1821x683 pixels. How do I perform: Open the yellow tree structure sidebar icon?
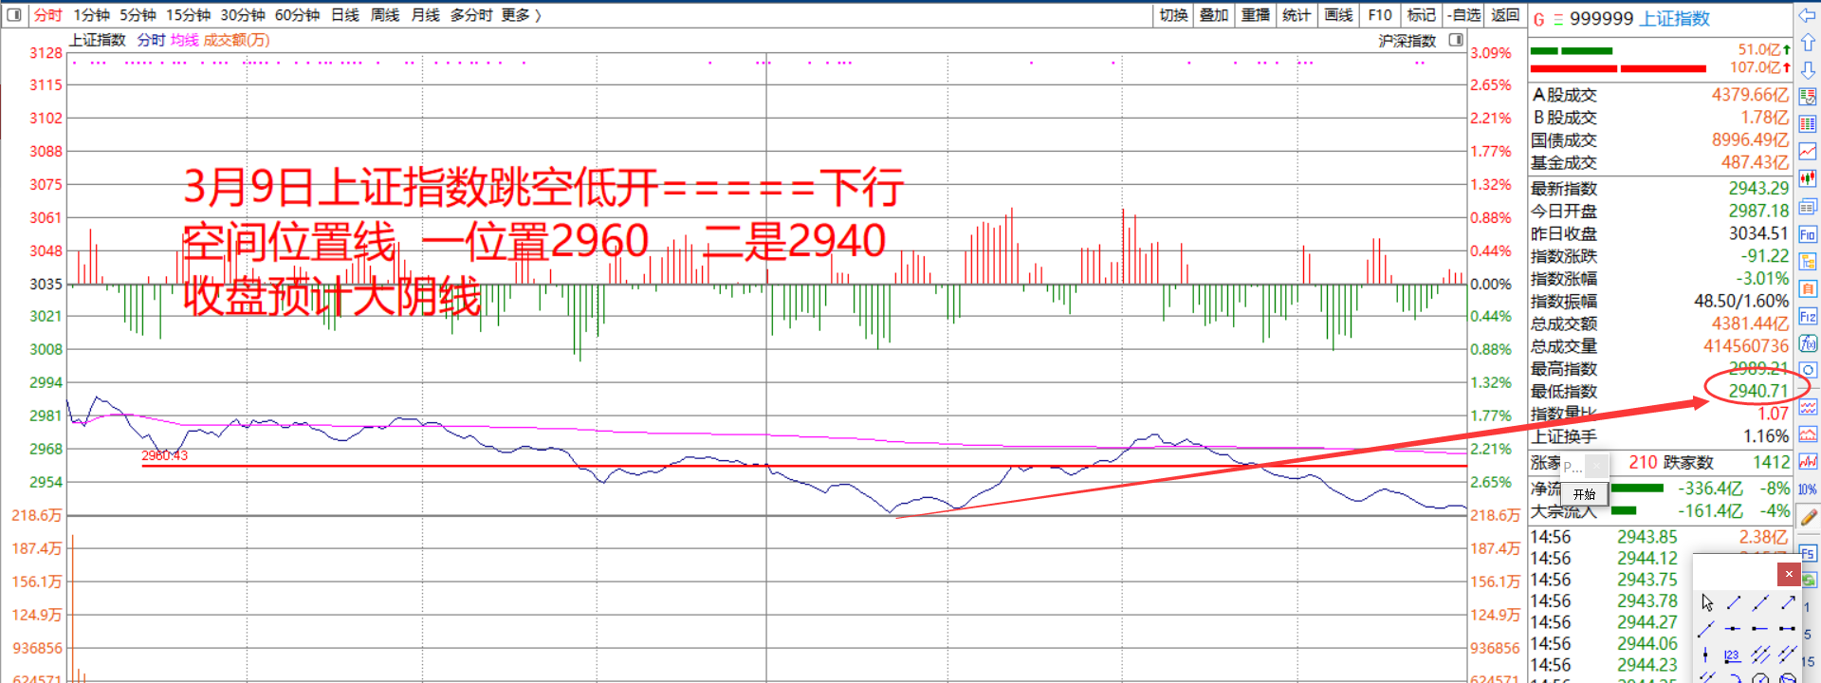[x=1808, y=262]
